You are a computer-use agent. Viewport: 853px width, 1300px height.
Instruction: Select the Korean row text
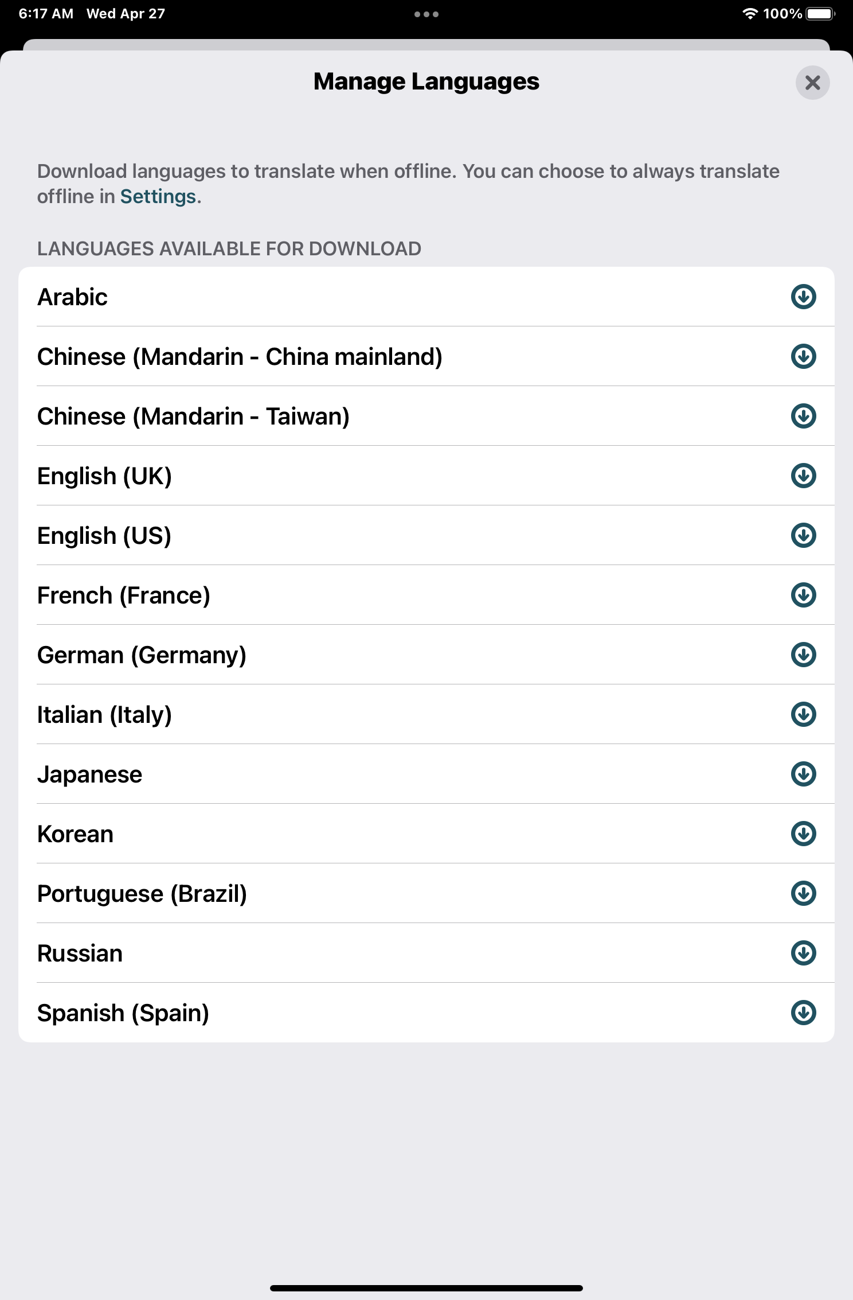coord(76,834)
